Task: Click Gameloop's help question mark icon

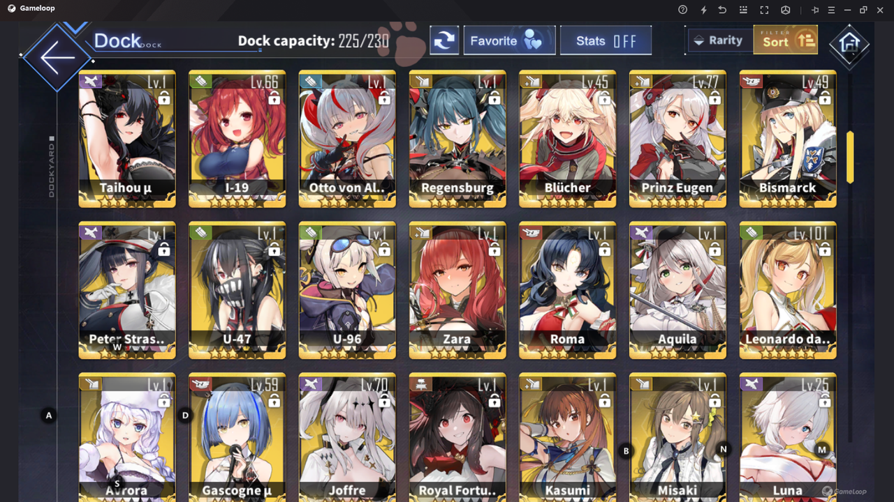Action: [682, 10]
